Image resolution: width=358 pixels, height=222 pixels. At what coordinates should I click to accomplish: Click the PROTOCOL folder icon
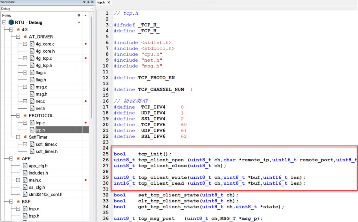[25, 116]
